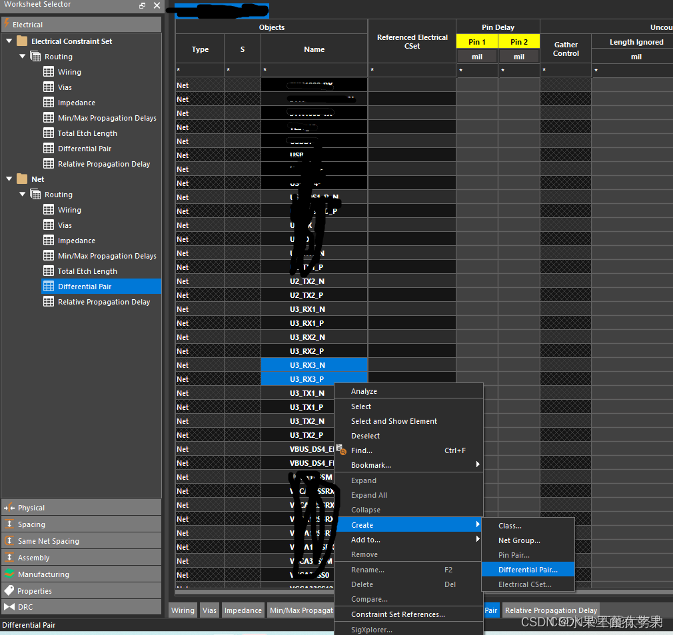Image resolution: width=673 pixels, height=635 pixels.
Task: Open the Spacing section icon
Action: click(9, 524)
